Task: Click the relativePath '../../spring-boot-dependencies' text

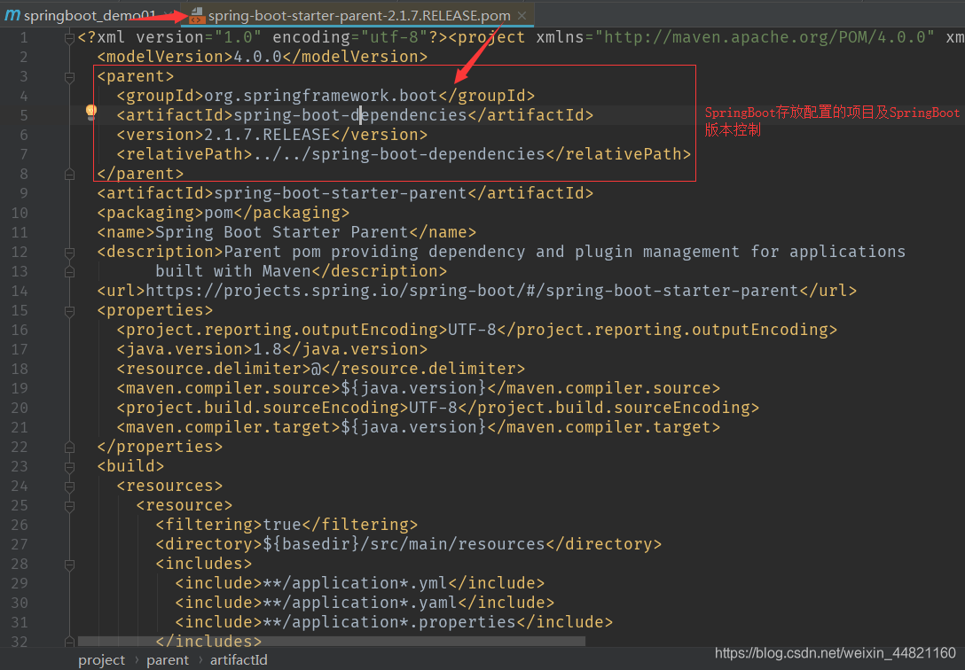Action: point(399,154)
